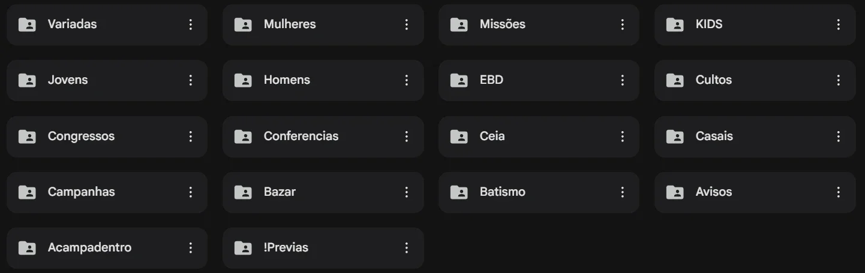The height and width of the screenshot is (273, 865).
Task: Click the shared folder icon of EBD
Action: click(x=459, y=80)
